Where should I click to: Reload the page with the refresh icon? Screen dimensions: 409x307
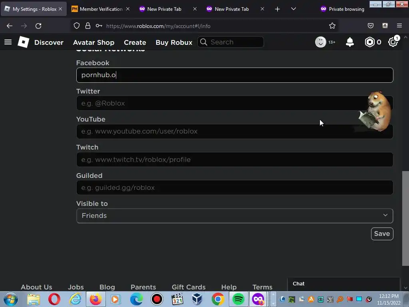coord(38,26)
